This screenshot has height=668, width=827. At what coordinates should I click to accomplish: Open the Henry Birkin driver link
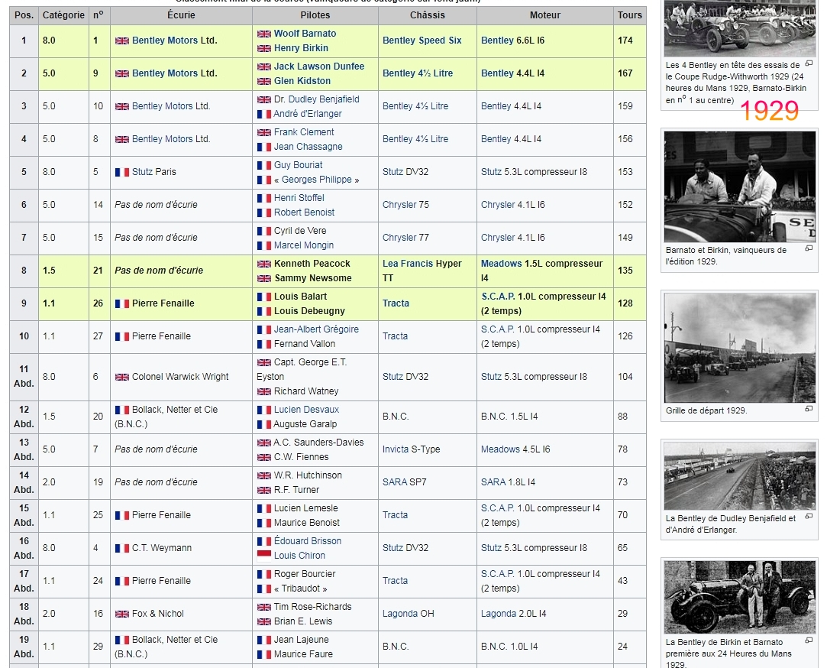(x=301, y=48)
